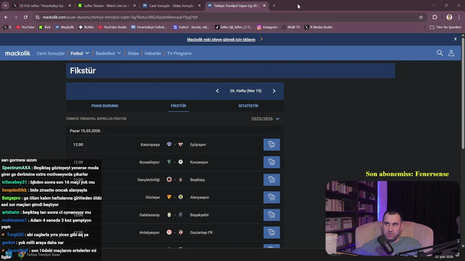
Task: Open the new tab plus button
Action: coord(274,5)
